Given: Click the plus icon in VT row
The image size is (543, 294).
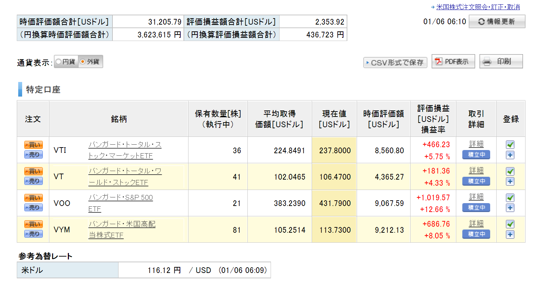Looking at the screenshot, I should coord(510,181).
